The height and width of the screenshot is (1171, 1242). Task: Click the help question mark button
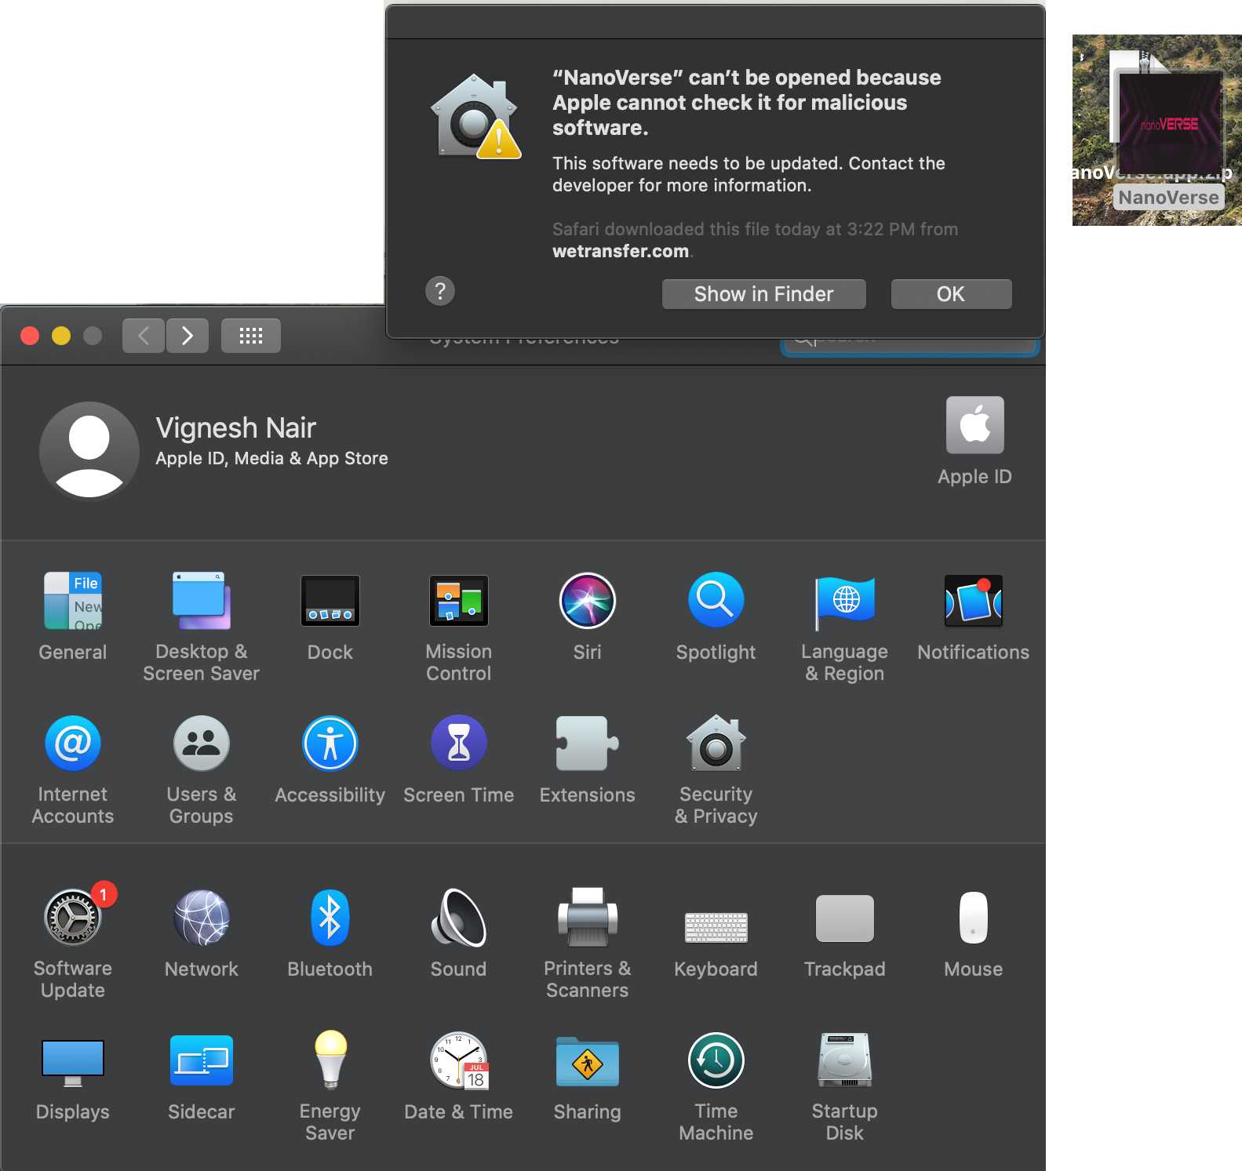tap(440, 291)
